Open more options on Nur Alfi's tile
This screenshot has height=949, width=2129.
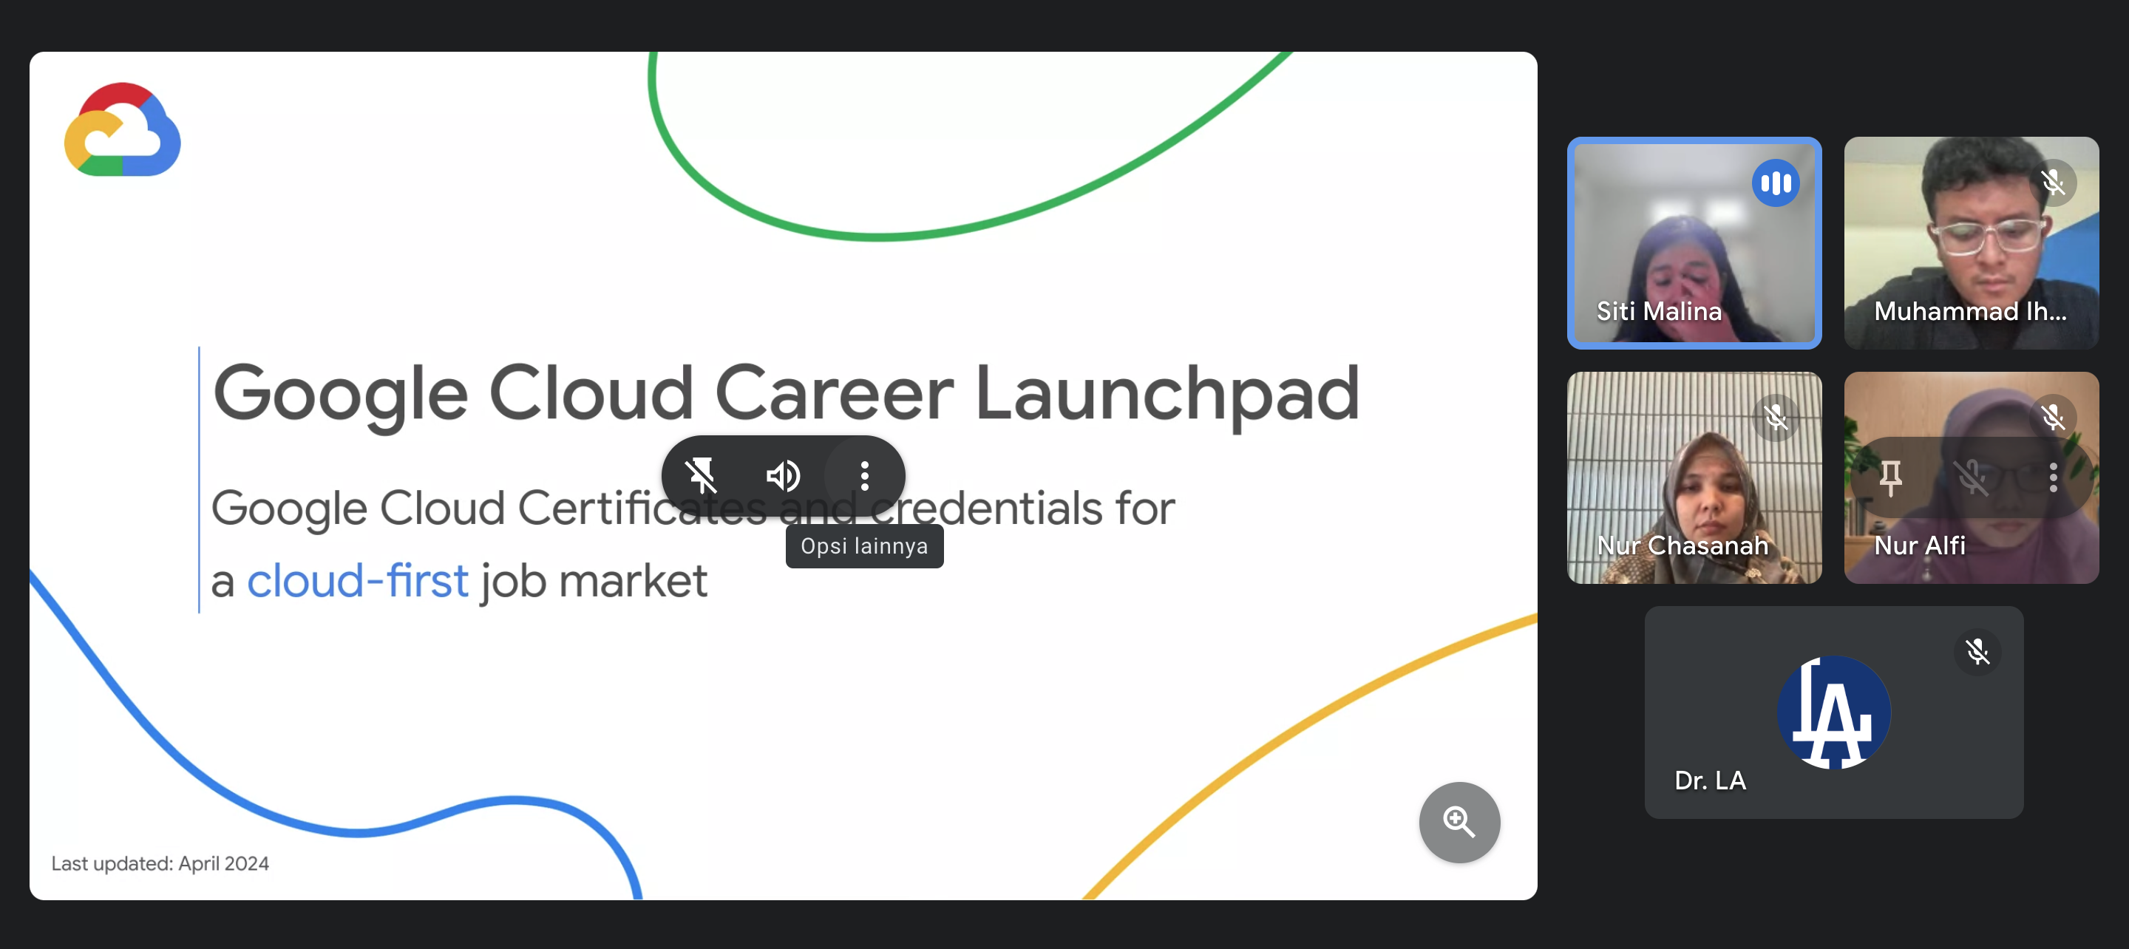(2053, 477)
